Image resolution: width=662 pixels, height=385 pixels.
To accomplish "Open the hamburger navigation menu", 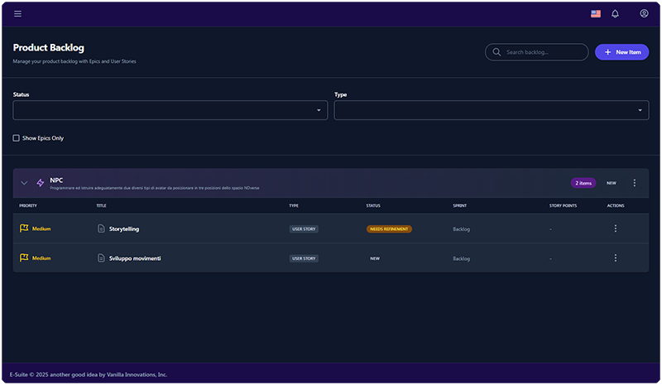I will tap(18, 13).
